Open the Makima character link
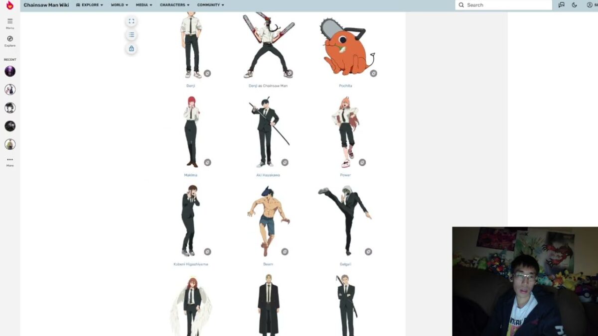598x336 pixels. click(x=190, y=175)
